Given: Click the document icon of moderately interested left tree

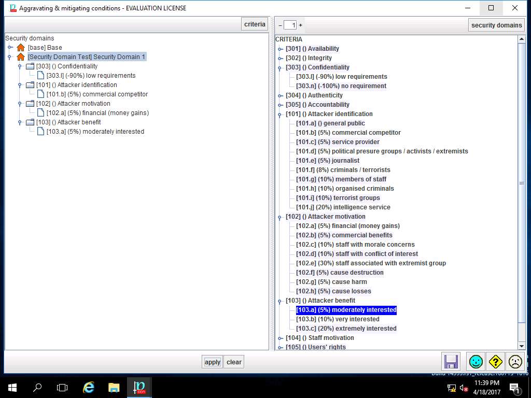Looking at the screenshot, I should (x=40, y=131).
